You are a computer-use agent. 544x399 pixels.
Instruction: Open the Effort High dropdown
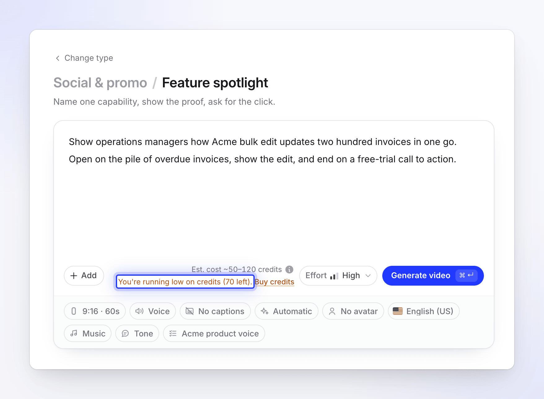coord(338,276)
